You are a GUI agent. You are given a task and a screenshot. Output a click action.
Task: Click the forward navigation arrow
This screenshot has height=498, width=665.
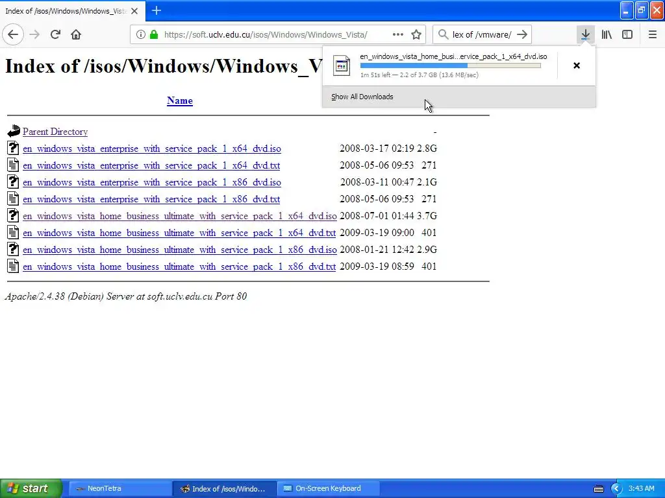click(x=34, y=34)
